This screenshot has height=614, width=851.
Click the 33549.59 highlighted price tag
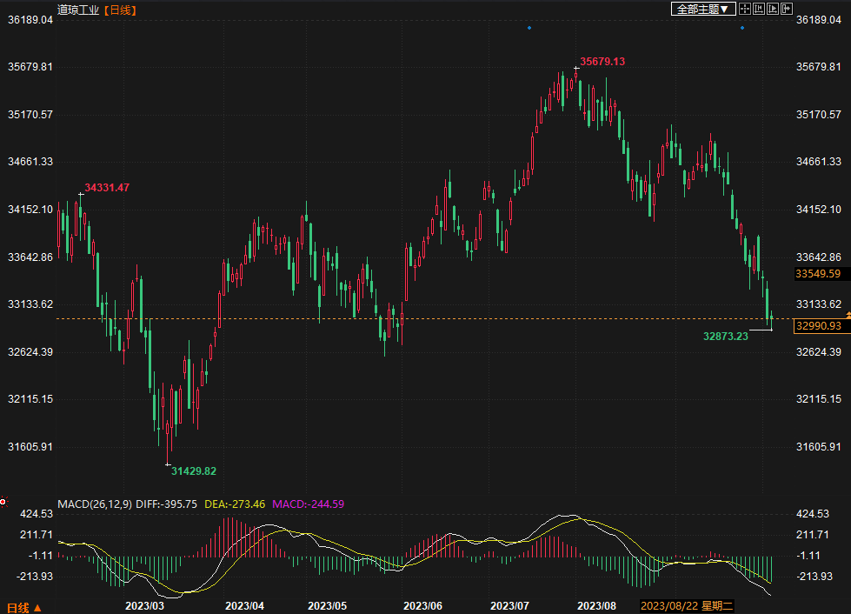(x=819, y=274)
